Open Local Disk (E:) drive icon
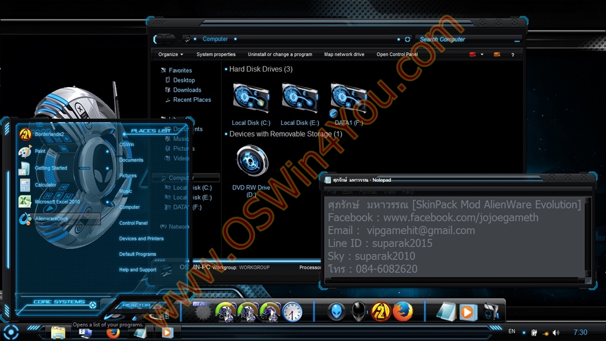 pyautogui.click(x=299, y=99)
